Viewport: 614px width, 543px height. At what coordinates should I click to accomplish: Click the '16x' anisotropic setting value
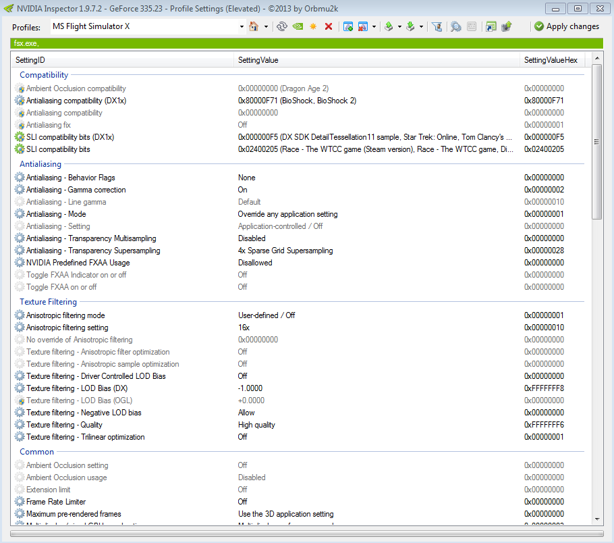244,328
